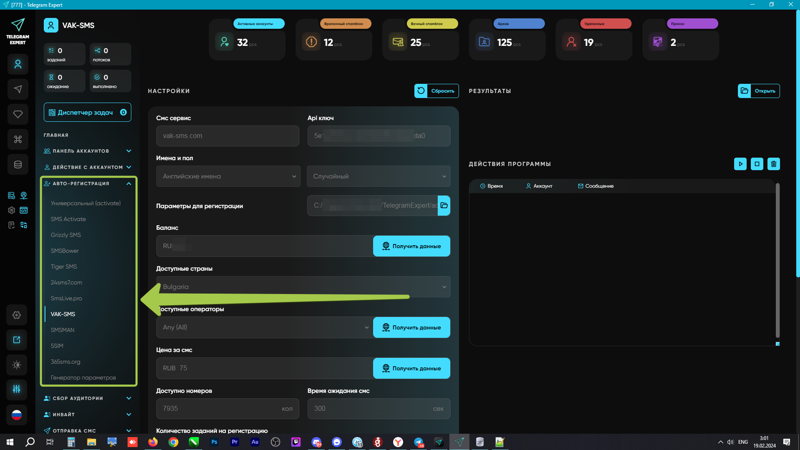This screenshot has width=800, height=450.
Task: Open the operators dropdown showing Any (All)
Action: [x=265, y=327]
